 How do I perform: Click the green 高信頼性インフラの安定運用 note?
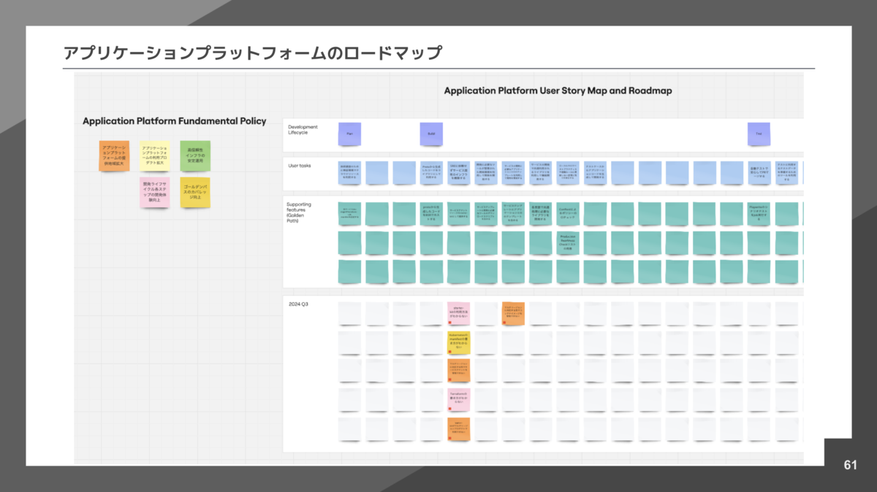coord(194,155)
